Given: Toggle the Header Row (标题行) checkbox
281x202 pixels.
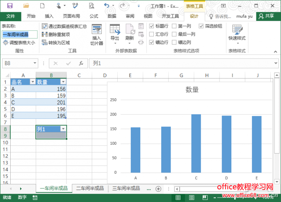Looking at the screenshot, I should (x=152, y=26).
